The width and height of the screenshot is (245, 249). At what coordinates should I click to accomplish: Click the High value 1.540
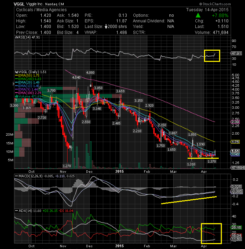(x=45, y=21)
